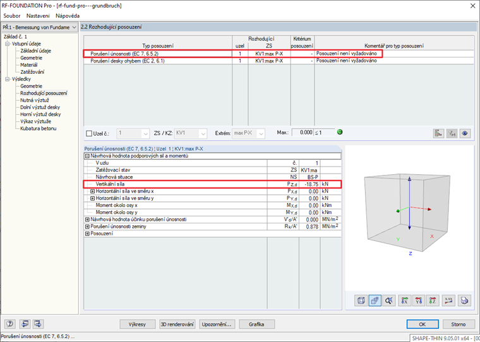Click the colored result bars icon

[439, 133]
